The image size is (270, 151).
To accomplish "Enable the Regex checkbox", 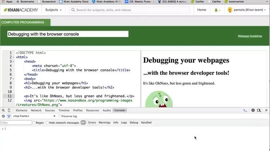I will 34,122.
